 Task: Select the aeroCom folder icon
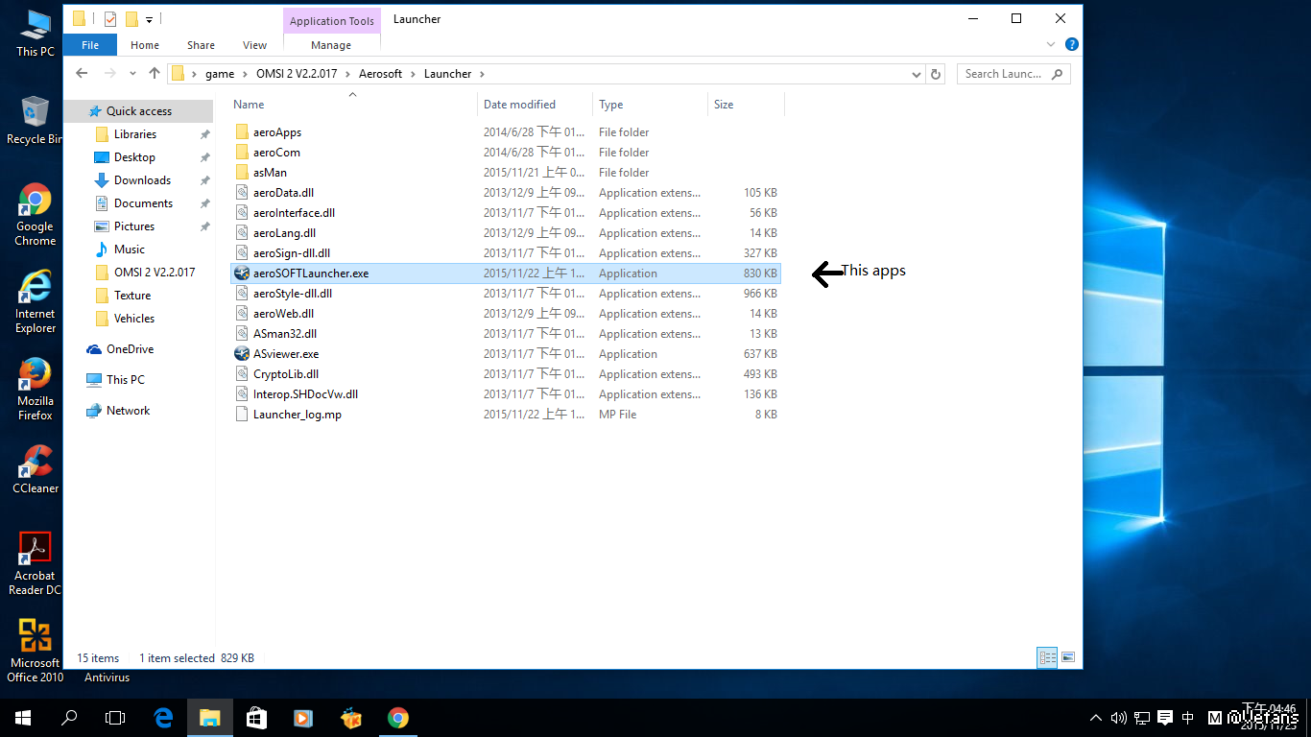click(242, 153)
